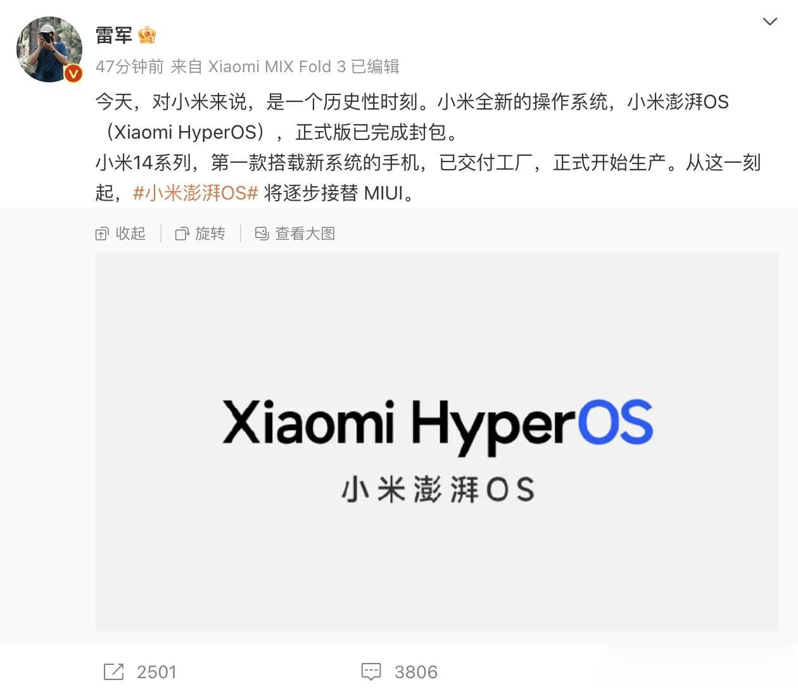This screenshot has width=798, height=694.
Task: View edit history via 已编辑
Action: pyautogui.click(x=375, y=66)
